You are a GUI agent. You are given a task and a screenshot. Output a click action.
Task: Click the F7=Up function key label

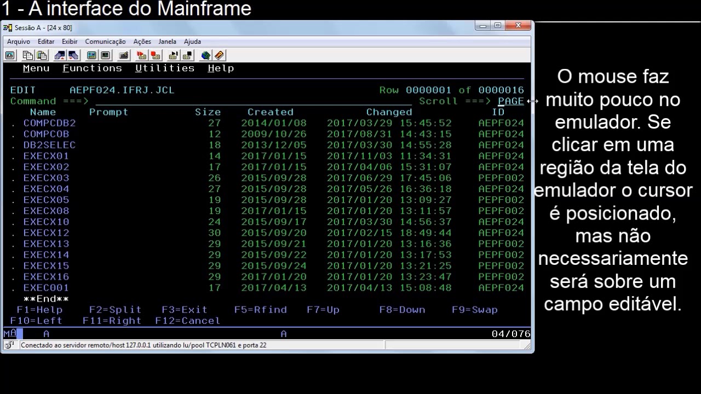(x=323, y=310)
